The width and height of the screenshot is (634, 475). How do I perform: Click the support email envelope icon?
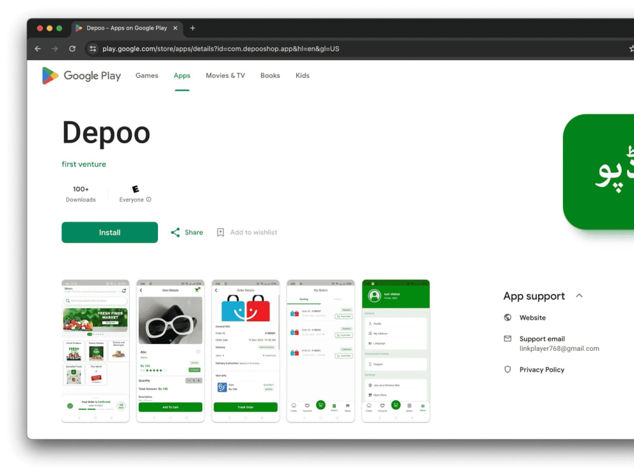click(x=507, y=338)
